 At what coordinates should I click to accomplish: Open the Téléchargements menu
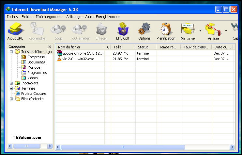pos(49,17)
